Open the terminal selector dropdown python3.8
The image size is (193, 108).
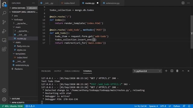[x=147, y=71]
